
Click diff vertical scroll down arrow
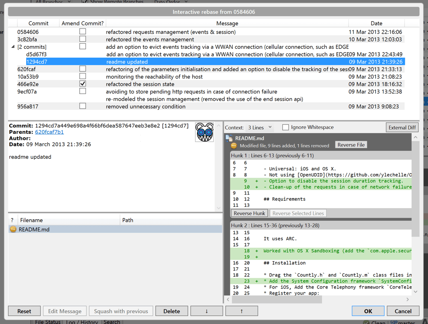click(416, 292)
